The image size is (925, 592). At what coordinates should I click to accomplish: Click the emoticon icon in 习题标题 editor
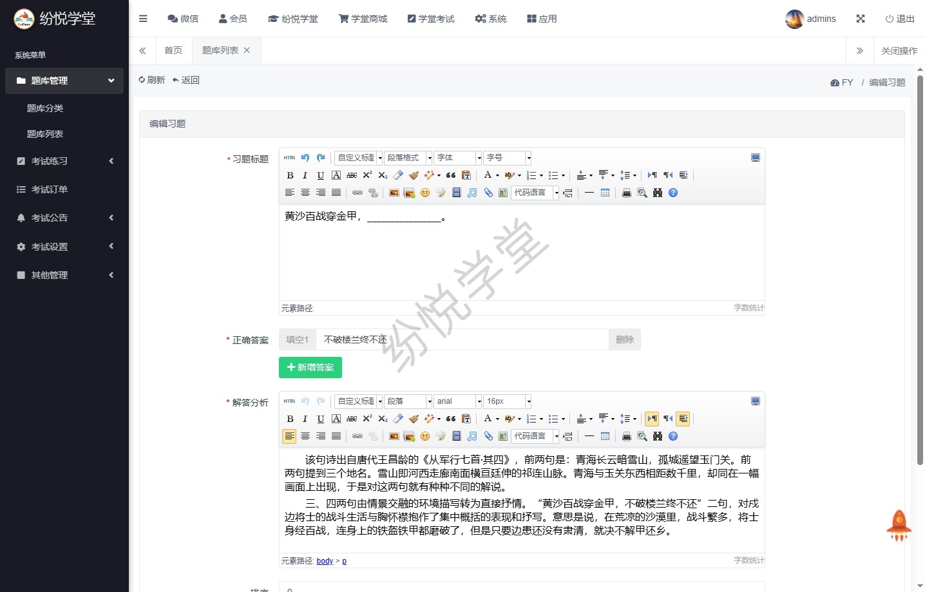tap(425, 193)
